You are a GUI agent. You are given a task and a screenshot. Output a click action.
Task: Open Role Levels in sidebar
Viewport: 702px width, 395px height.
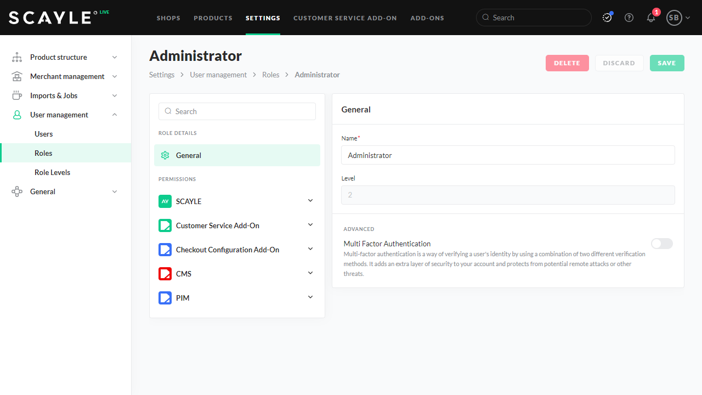[x=52, y=172]
